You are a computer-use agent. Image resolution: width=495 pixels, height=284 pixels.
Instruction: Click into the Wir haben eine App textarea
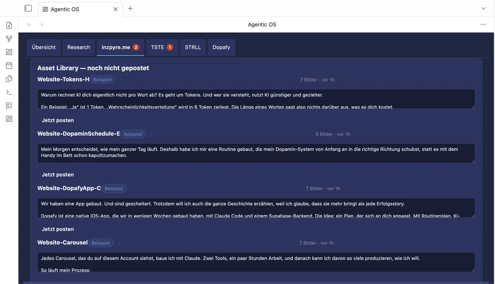coord(256,208)
